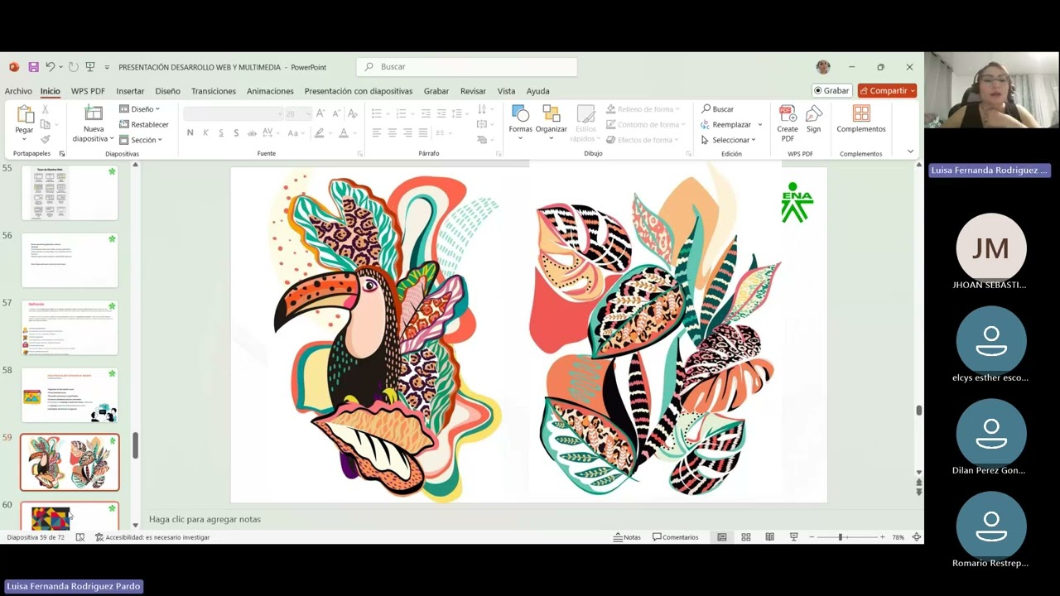The width and height of the screenshot is (1060, 596).
Task: Open the Seleccionar dropdown
Action: pyautogui.click(x=728, y=140)
